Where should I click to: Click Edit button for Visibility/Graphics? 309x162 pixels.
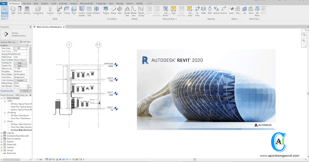20,63
